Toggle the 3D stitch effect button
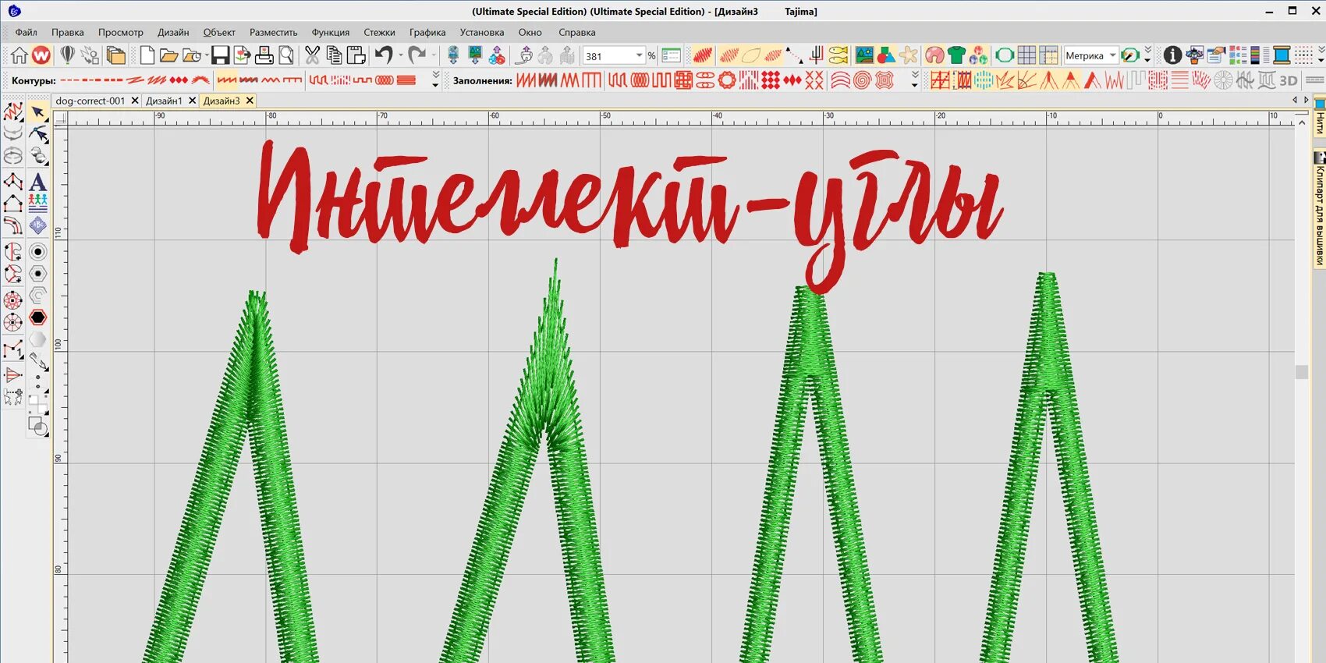1326x663 pixels. [1289, 80]
